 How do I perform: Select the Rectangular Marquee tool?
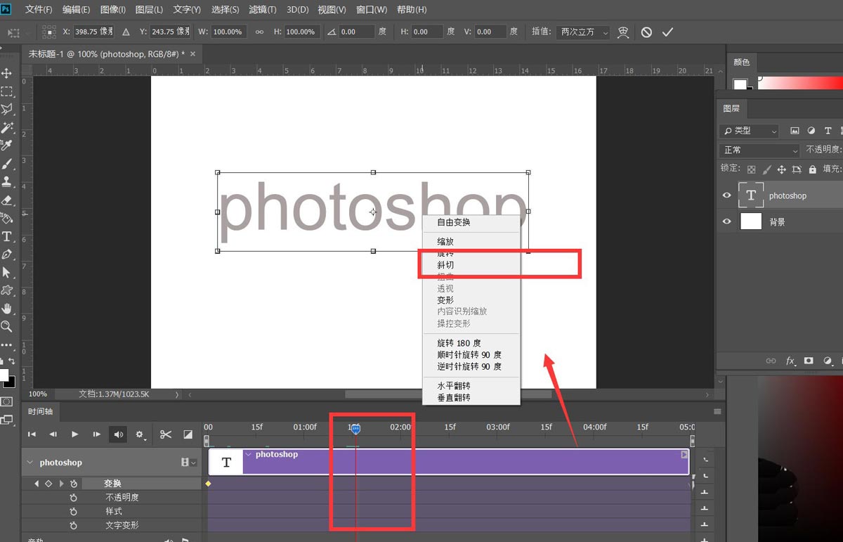click(7, 91)
